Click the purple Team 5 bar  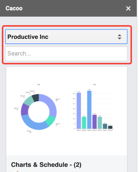pos(95,122)
